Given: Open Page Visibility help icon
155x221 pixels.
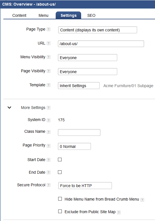Looking at the screenshot, I should click(x=48, y=71).
